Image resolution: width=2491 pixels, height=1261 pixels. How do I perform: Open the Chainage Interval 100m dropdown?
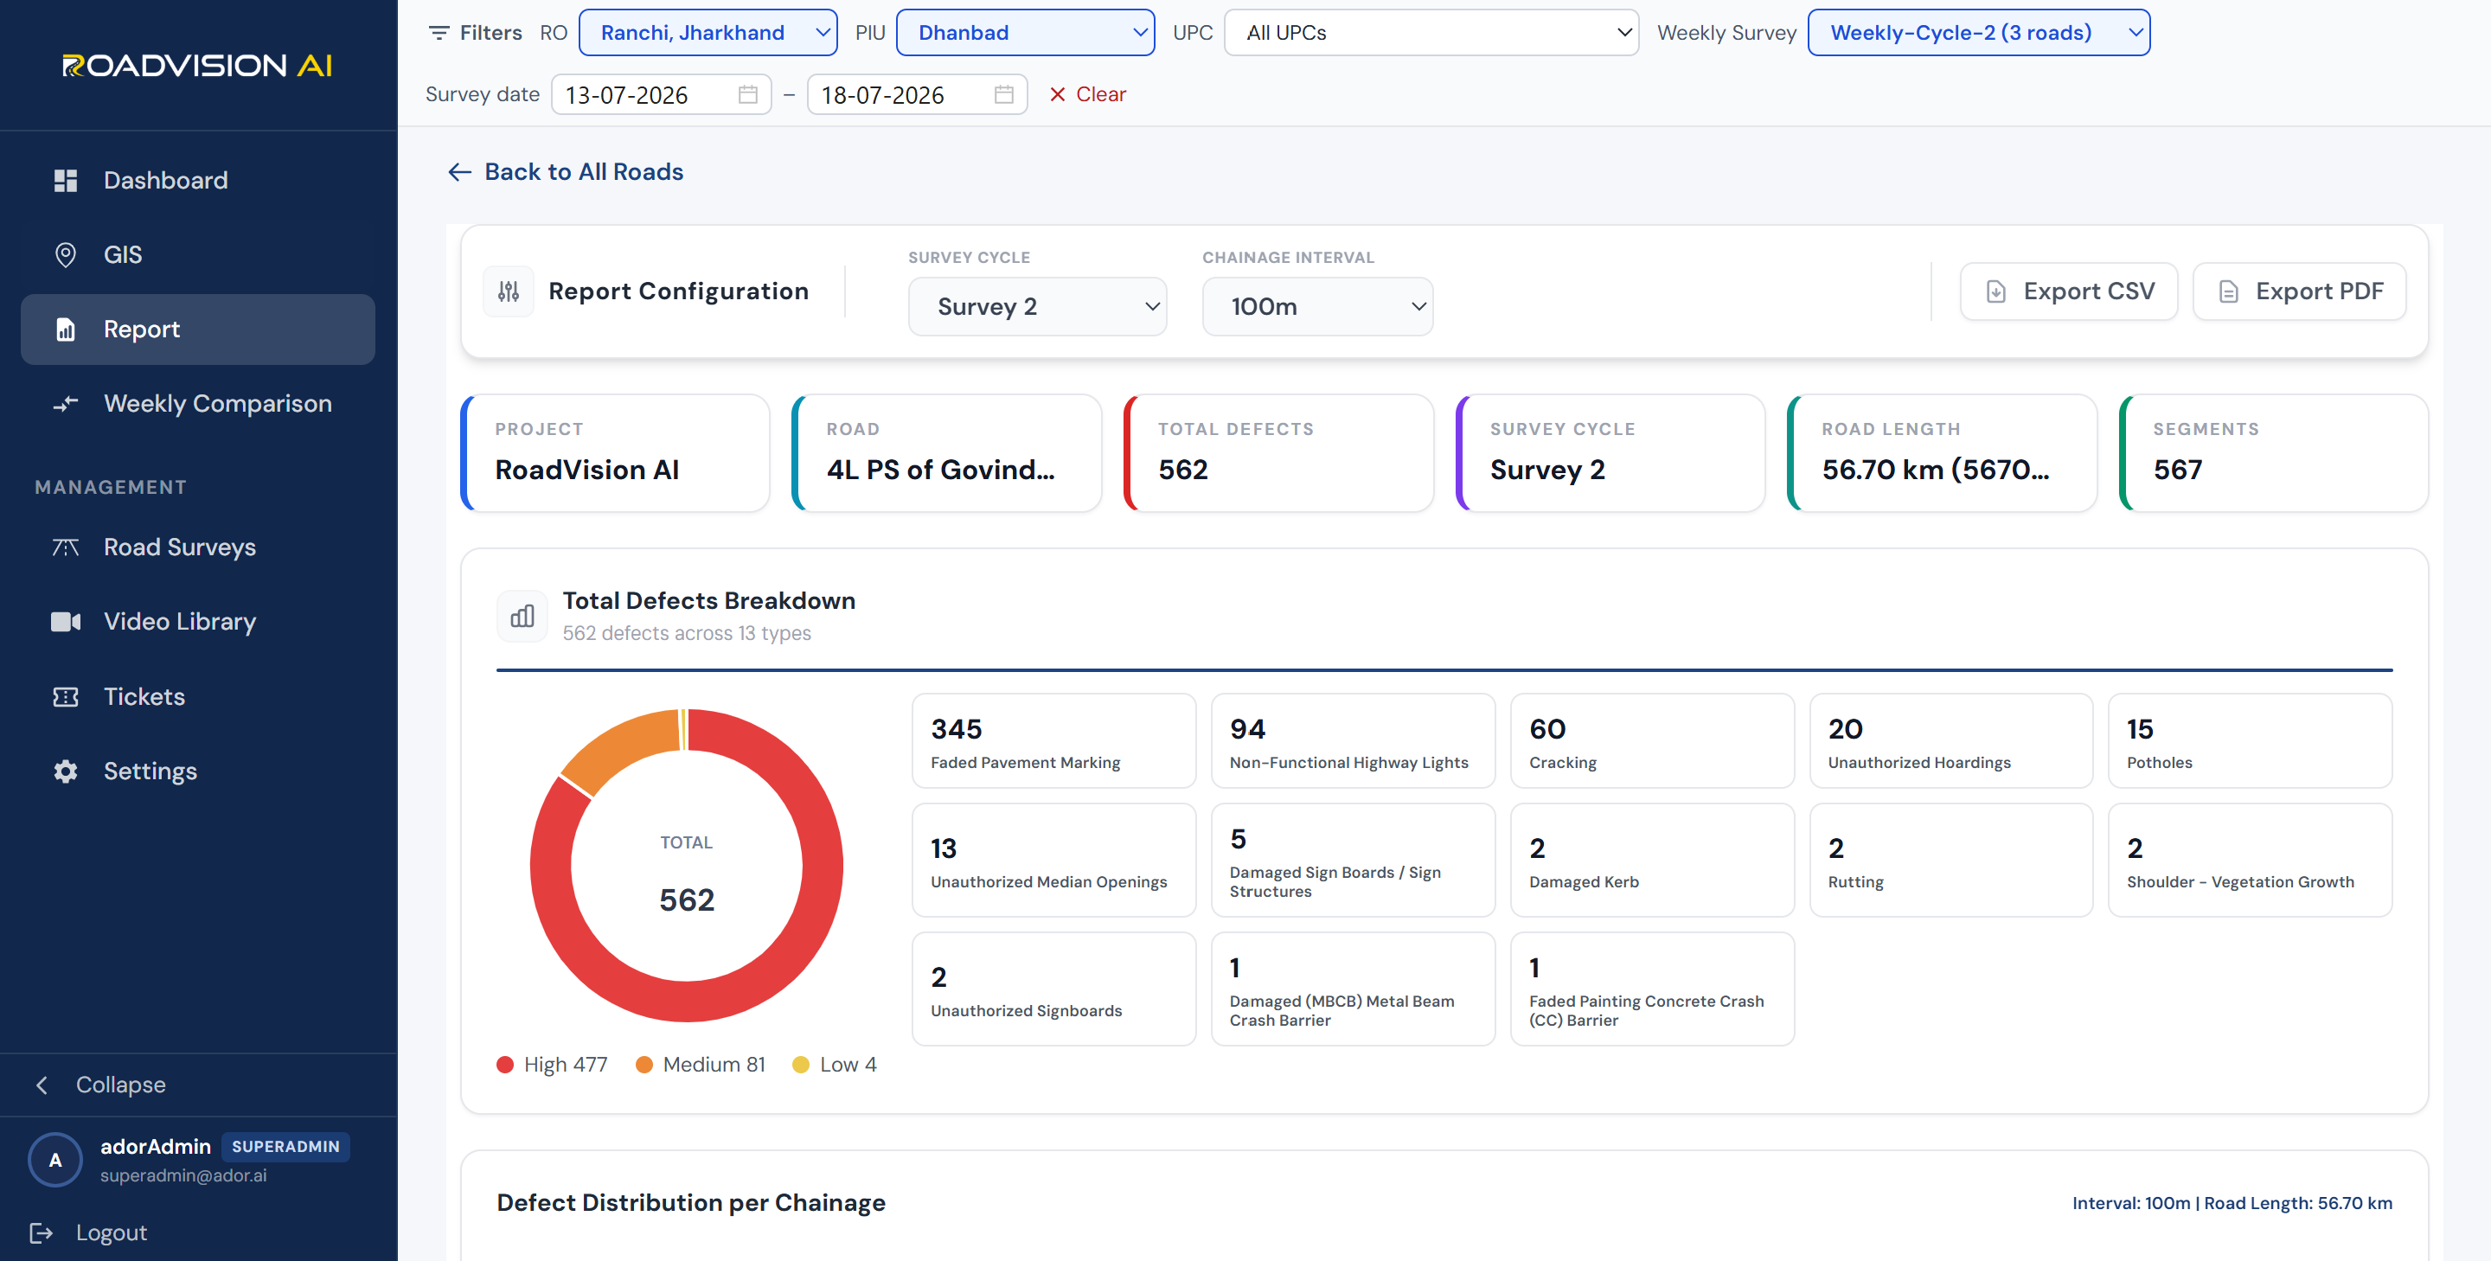pyautogui.click(x=1317, y=306)
